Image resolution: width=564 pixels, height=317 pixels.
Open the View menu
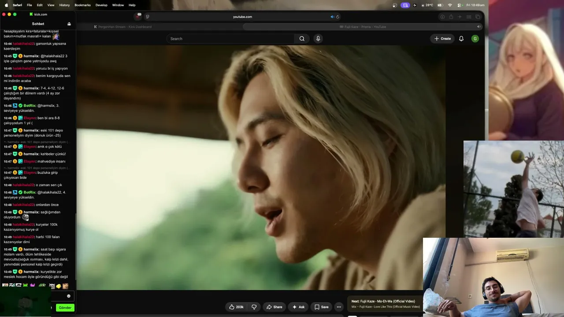[51, 5]
